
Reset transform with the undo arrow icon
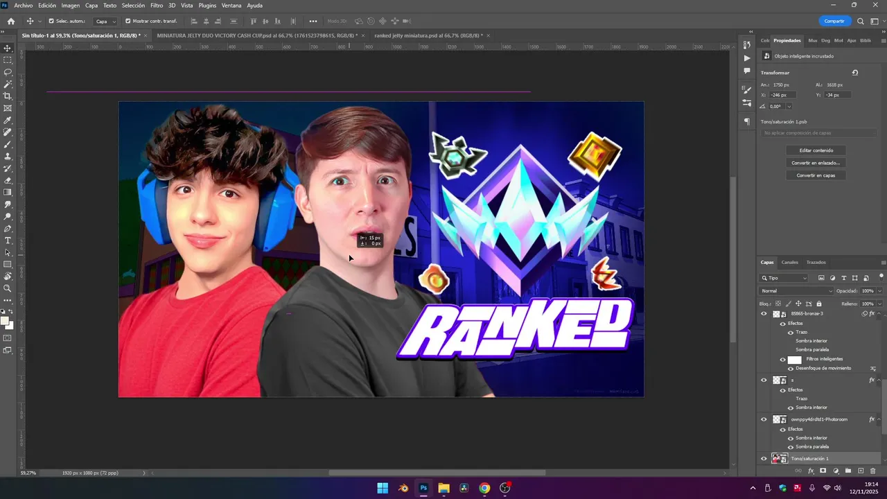[855, 73]
